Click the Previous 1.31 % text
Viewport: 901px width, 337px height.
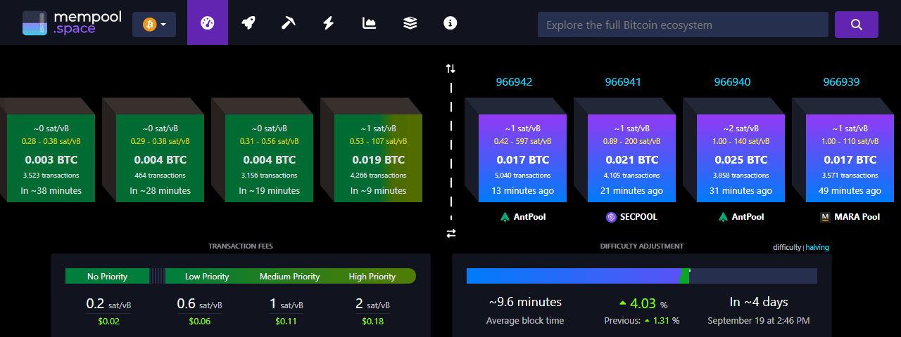tap(642, 321)
